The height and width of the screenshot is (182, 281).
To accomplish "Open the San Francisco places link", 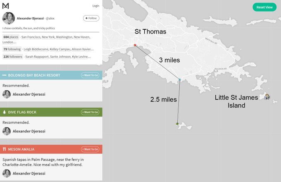I will point(31,37).
